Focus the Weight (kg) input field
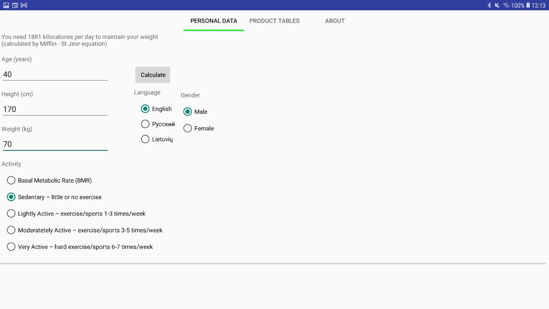 [x=55, y=144]
